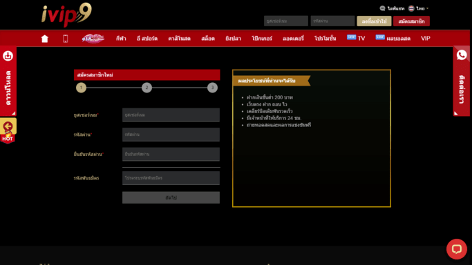Click the username field in the registration form
The image size is (472, 265).
tap(171, 115)
